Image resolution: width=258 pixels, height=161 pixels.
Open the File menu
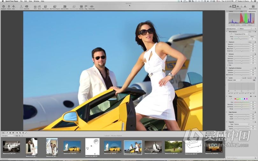coord(21,1)
